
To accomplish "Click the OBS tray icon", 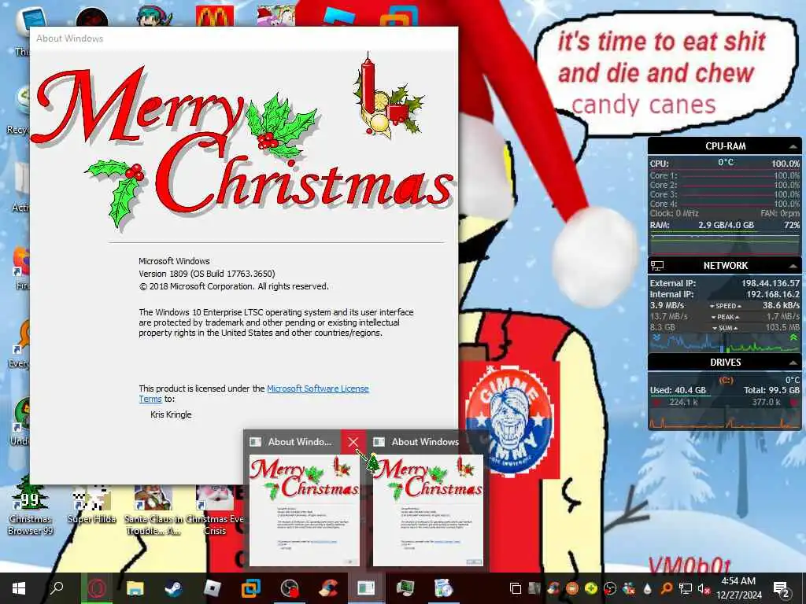I will (x=610, y=588).
